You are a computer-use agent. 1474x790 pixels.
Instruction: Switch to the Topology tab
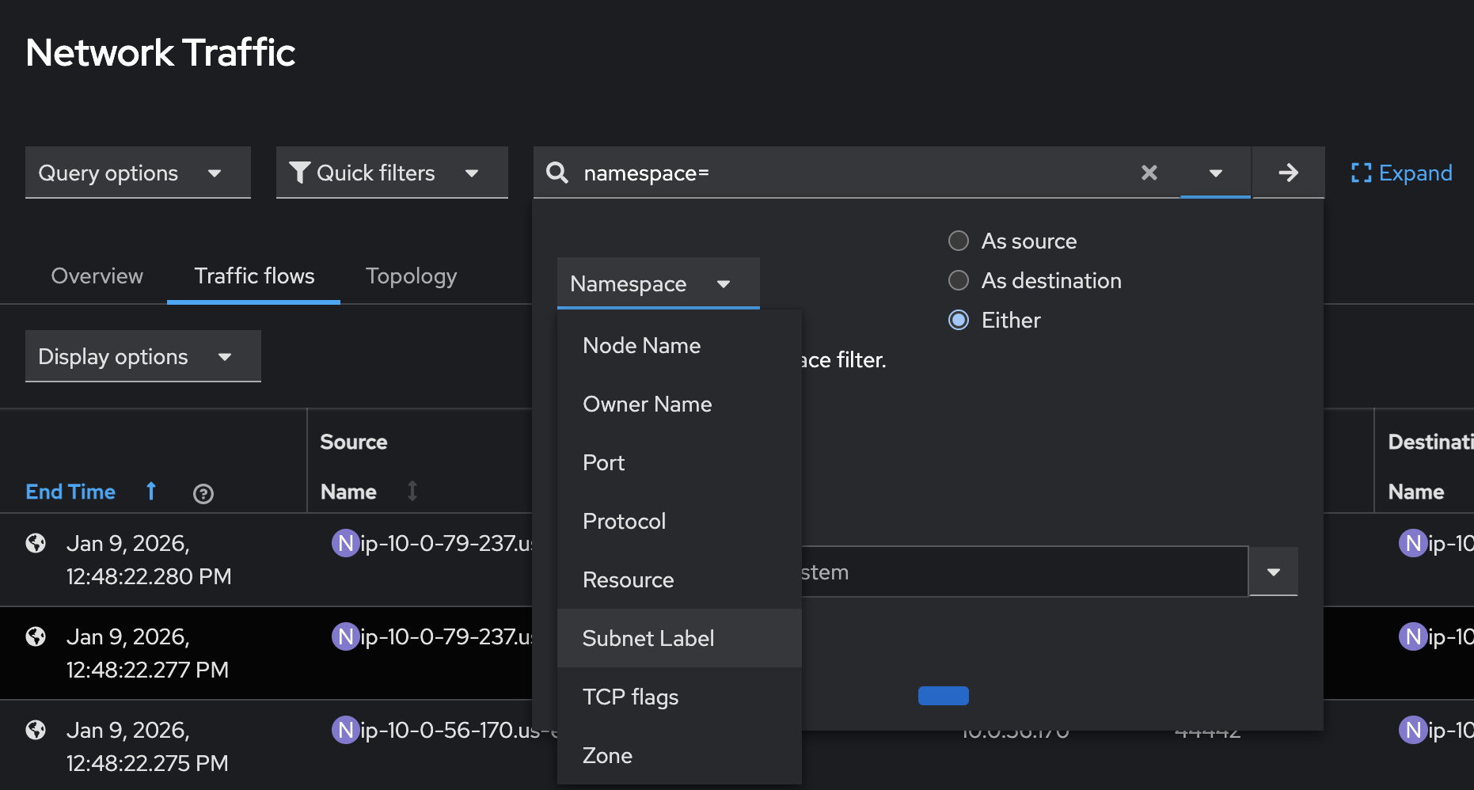(x=411, y=276)
